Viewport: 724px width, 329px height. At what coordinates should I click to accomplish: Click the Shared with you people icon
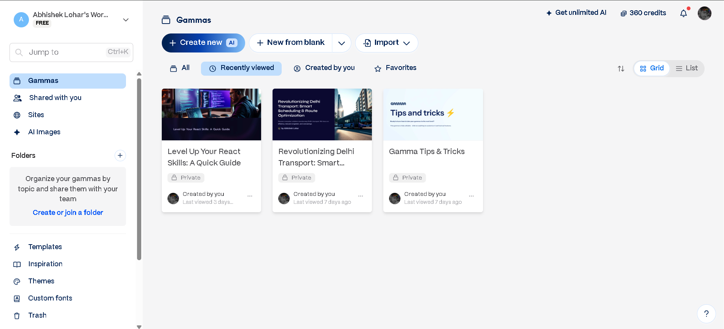click(x=18, y=98)
